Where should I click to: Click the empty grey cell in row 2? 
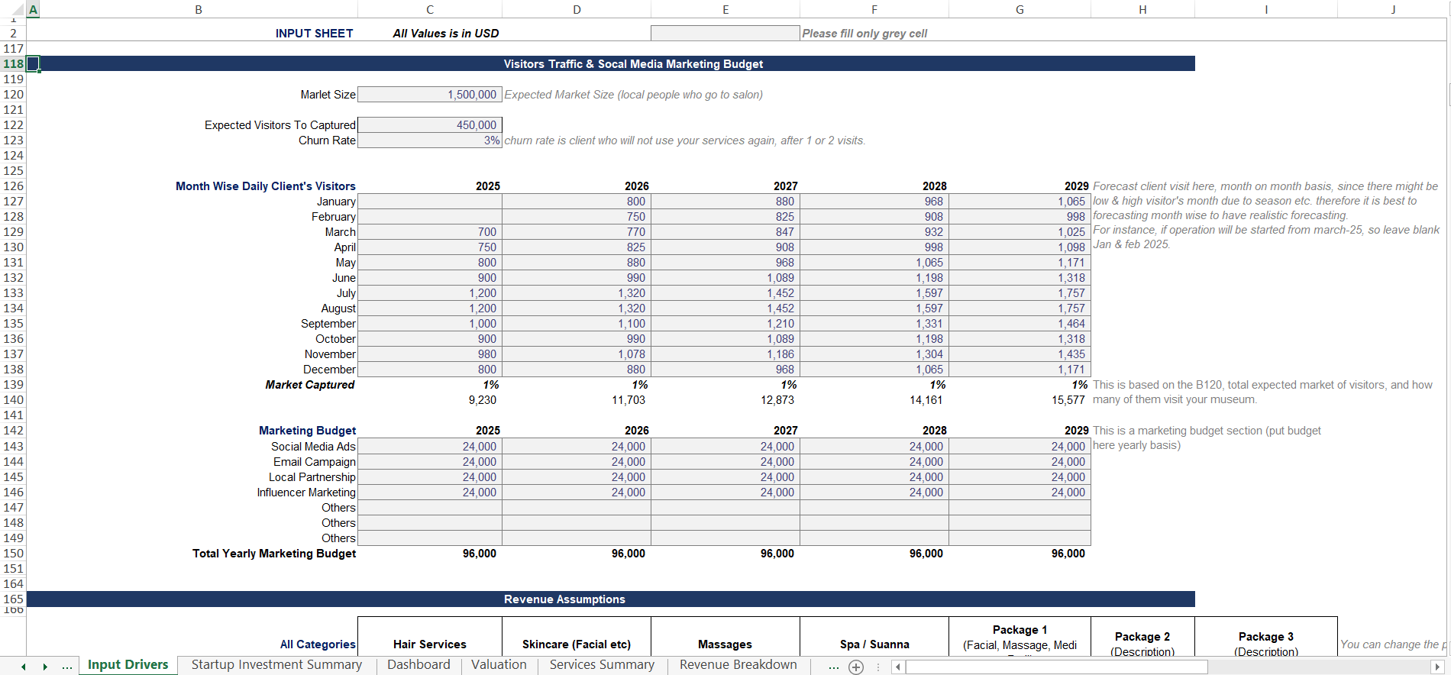point(725,34)
